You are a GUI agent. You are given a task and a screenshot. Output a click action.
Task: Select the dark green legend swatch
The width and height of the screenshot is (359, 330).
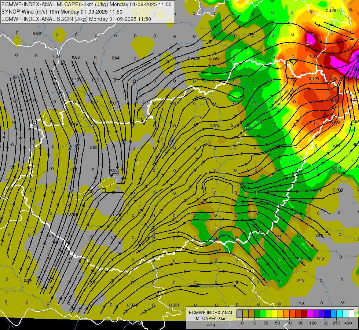(x=257, y=313)
